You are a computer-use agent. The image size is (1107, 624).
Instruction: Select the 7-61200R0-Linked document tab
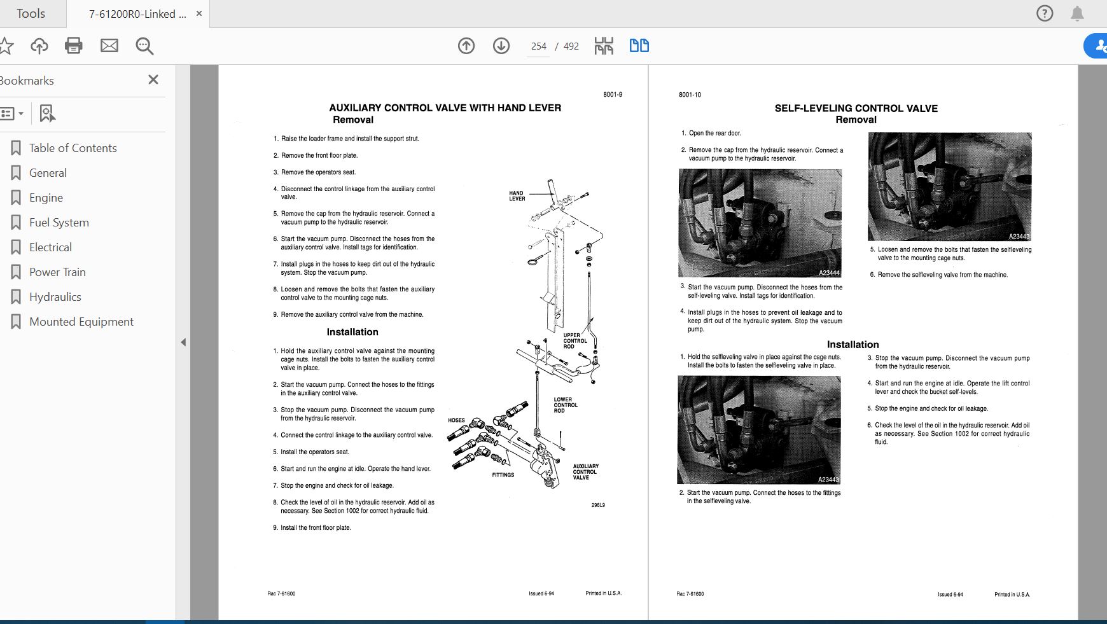pyautogui.click(x=137, y=14)
